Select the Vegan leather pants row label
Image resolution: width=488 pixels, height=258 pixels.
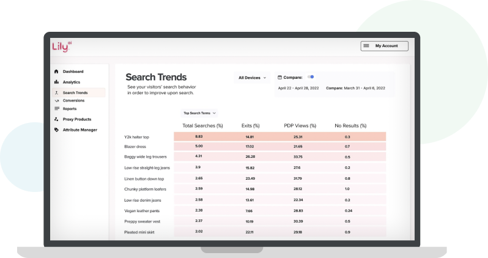coord(142,211)
